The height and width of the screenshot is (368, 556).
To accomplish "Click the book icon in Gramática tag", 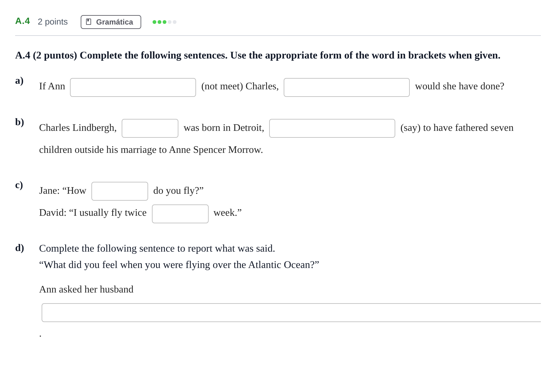I will pos(89,22).
